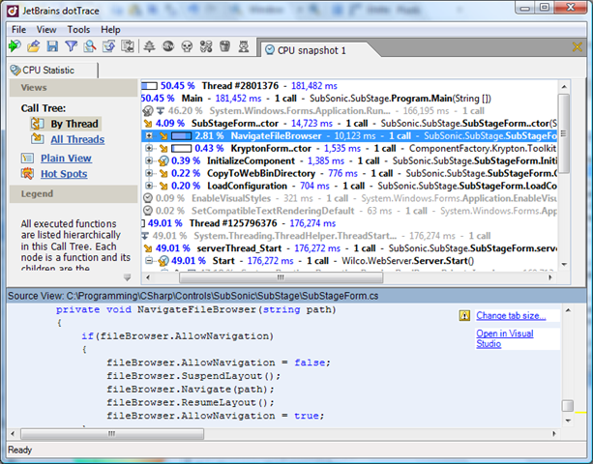Click the By Thread call tree icon

(x=38, y=124)
